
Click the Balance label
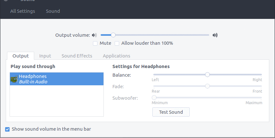tap(122, 75)
